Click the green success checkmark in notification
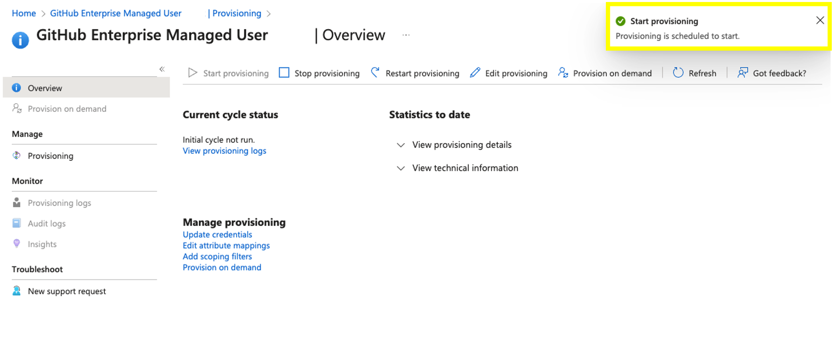This screenshot has height=360, width=833. coord(621,21)
